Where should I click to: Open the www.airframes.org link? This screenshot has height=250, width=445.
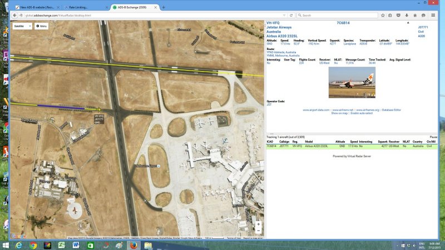pos(368,110)
